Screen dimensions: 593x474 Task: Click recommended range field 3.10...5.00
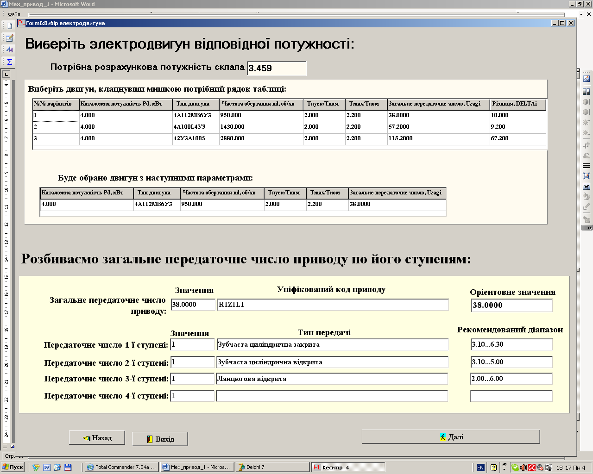pyautogui.click(x=511, y=362)
